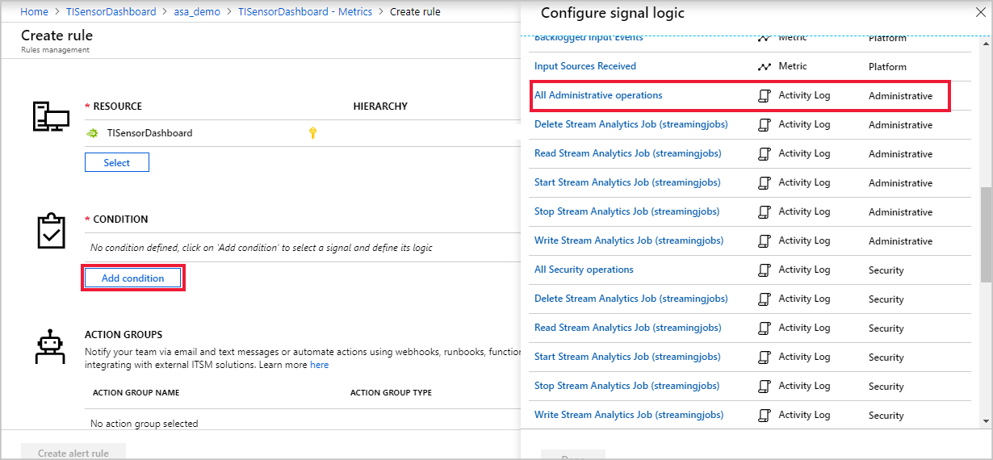993x460 pixels.
Task: Click activity log icon for Administrative Stop job
Action: 764,212
